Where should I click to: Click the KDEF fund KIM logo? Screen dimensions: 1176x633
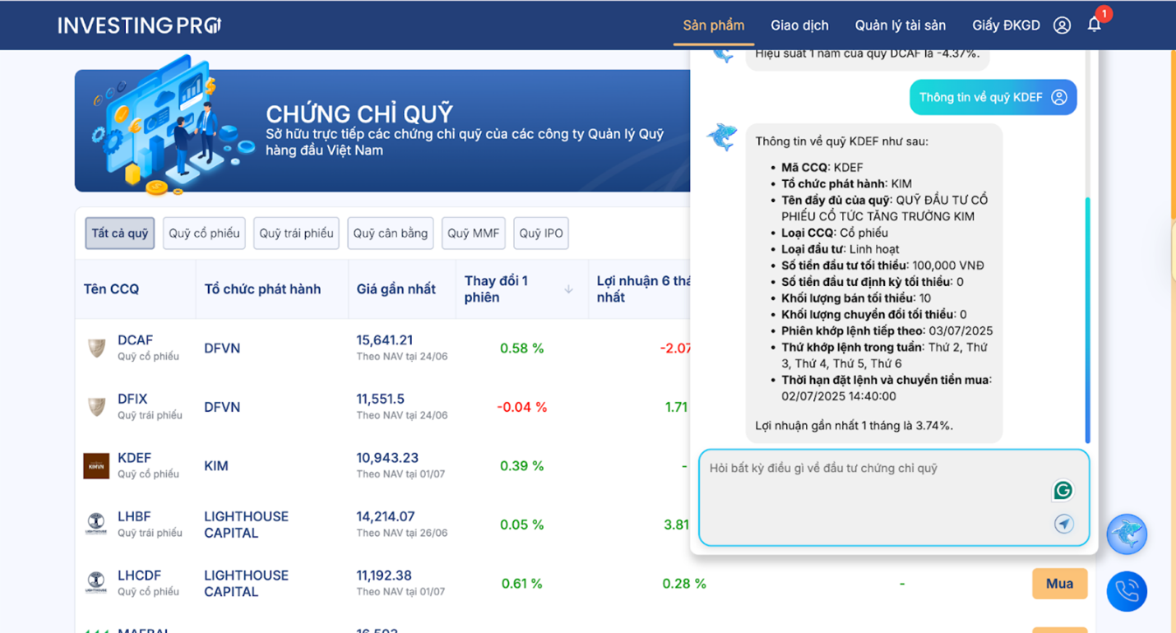[96, 466]
